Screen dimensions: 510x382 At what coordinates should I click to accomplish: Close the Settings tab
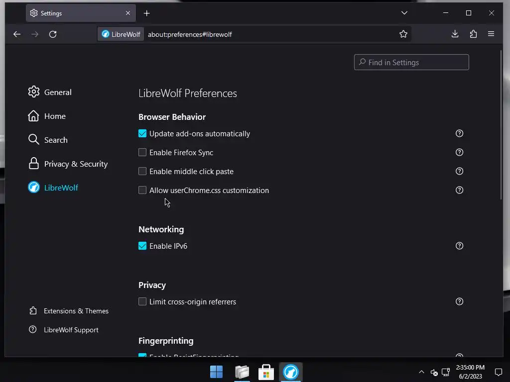[128, 13]
